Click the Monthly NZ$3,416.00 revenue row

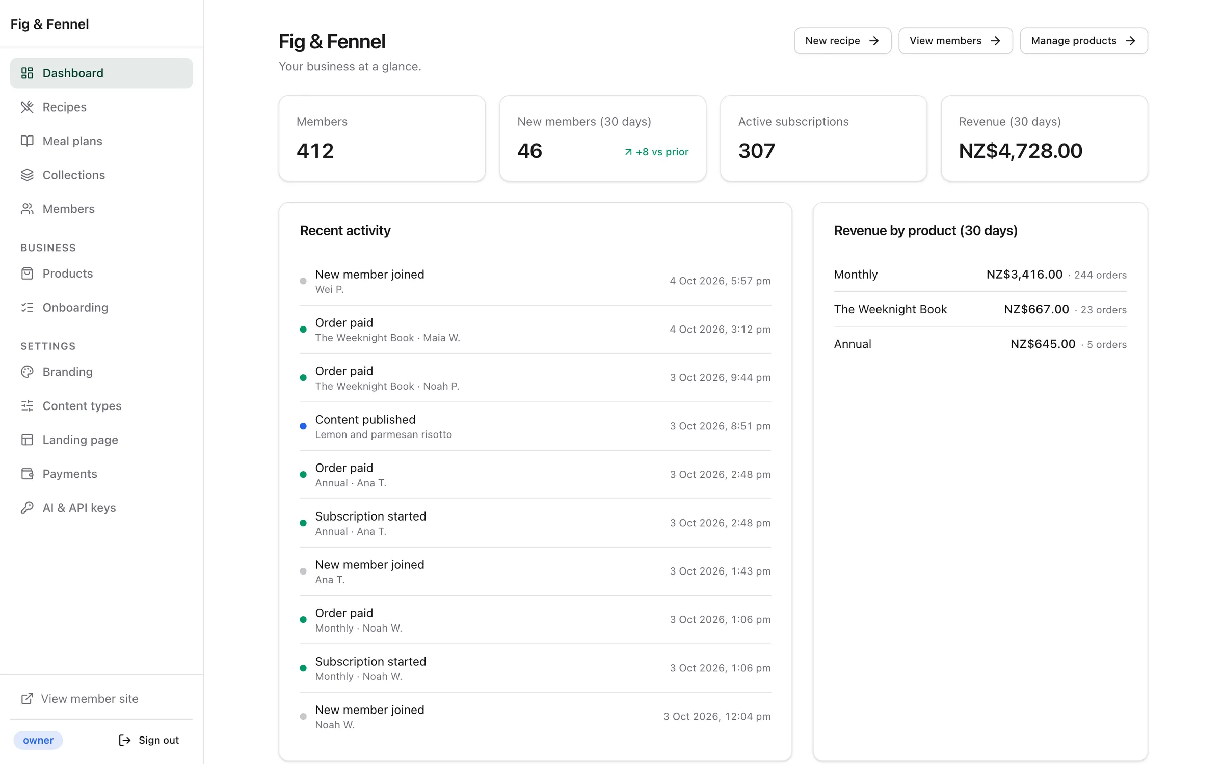click(x=980, y=275)
